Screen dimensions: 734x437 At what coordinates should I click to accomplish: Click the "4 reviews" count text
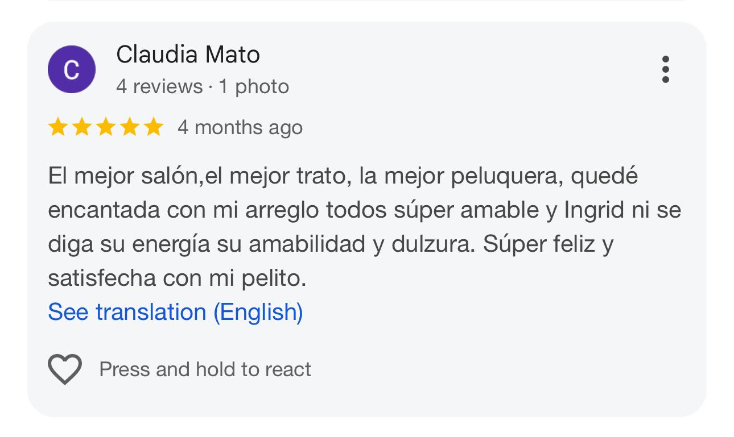click(159, 86)
